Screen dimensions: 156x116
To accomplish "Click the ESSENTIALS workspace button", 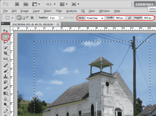I will coord(145,4).
